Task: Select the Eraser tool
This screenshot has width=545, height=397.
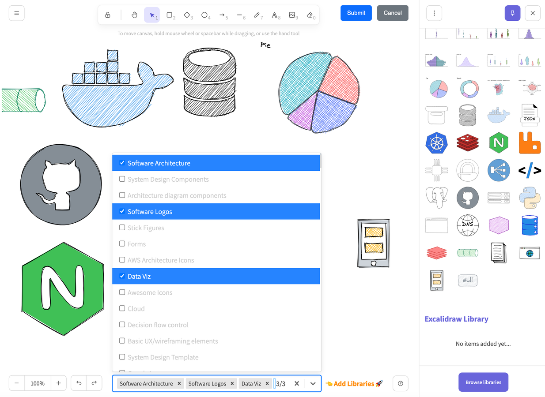Action: click(x=310, y=15)
